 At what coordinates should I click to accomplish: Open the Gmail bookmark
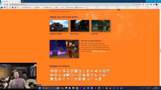18,7
